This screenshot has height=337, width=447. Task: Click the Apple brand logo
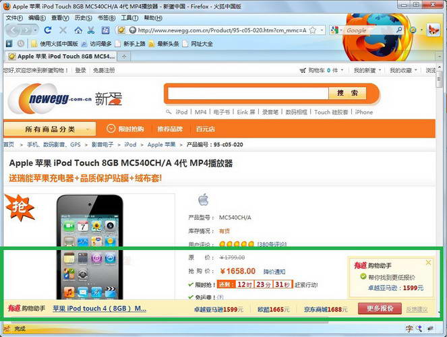(203, 200)
